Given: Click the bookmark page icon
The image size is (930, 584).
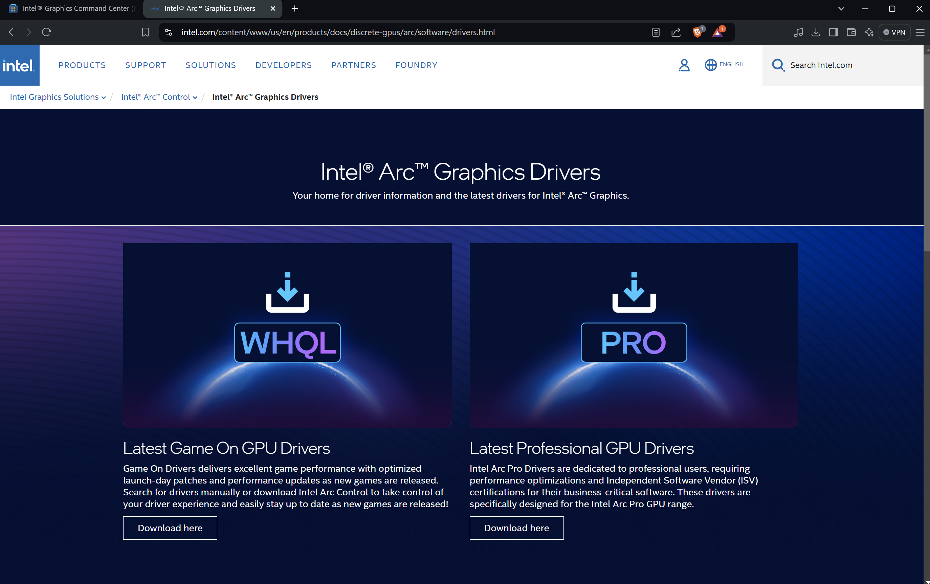Looking at the screenshot, I should [145, 32].
